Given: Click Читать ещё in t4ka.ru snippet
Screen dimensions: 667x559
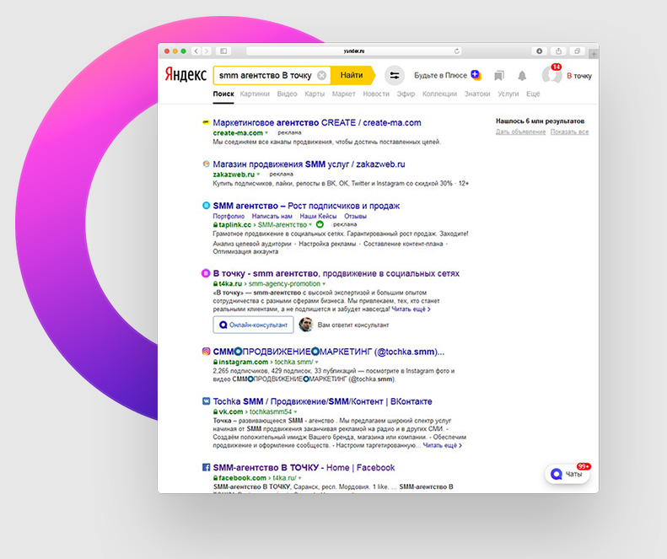Looking at the screenshot, I should (x=411, y=309).
